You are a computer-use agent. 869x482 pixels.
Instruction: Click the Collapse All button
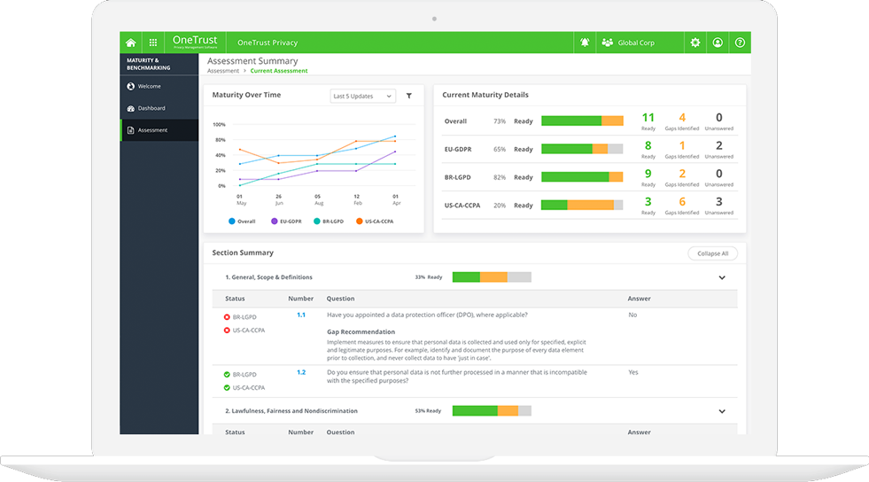point(712,253)
